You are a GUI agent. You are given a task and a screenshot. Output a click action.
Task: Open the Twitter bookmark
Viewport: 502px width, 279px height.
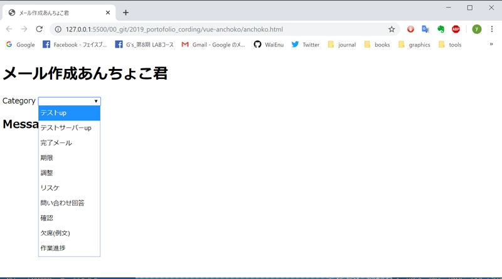point(306,45)
